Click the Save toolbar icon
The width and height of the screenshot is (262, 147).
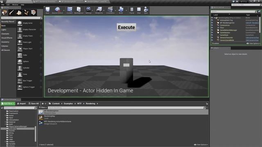pyautogui.click(x=47, y=10)
